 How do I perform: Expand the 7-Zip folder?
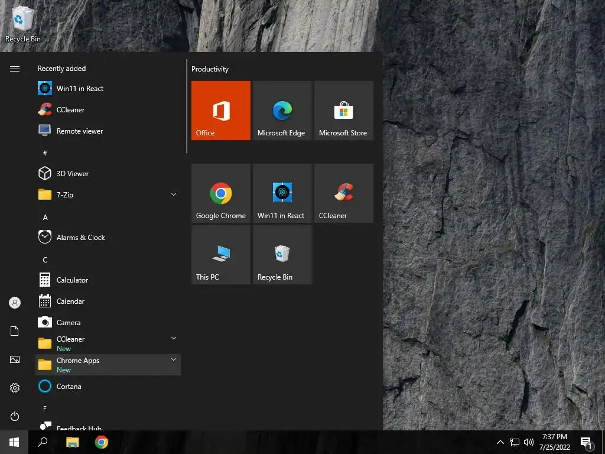point(108,194)
